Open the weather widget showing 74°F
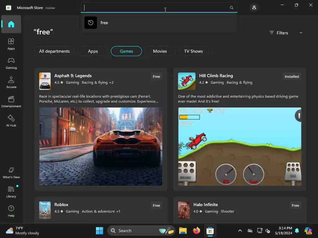Screen dimensions: 318x238 click(x=22, y=231)
